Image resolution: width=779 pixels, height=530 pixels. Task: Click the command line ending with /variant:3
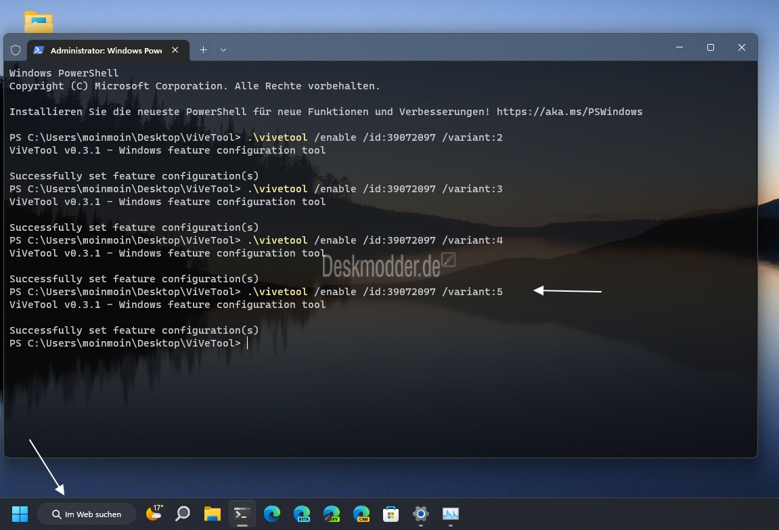256,189
